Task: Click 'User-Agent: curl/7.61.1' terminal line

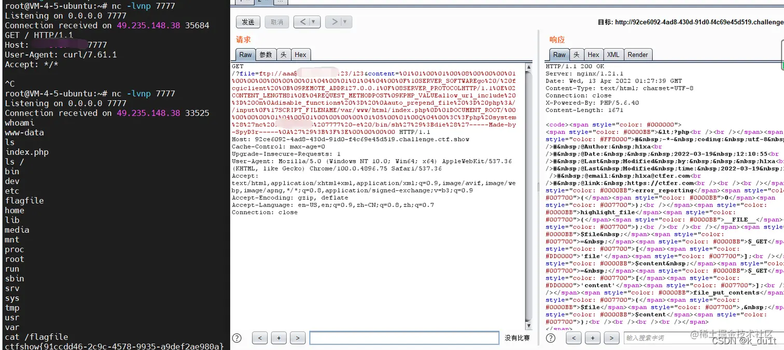Action: (61, 54)
